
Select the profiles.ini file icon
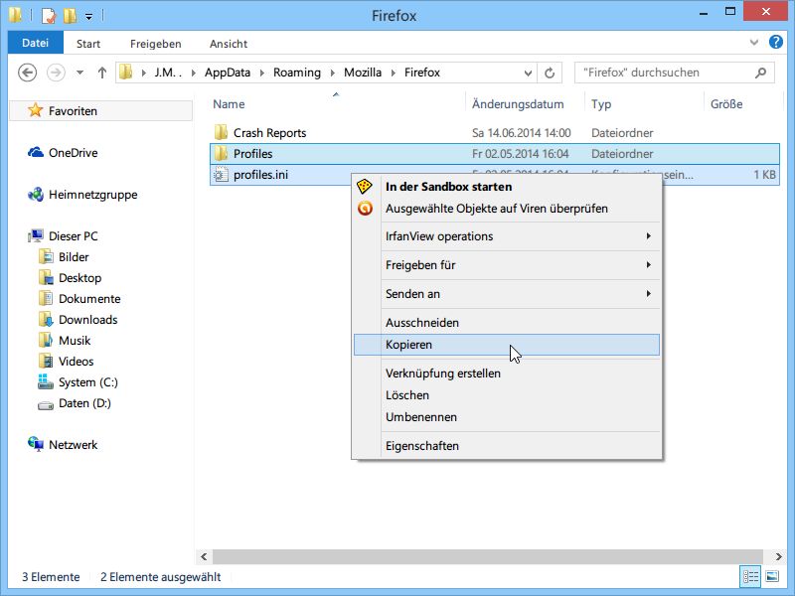(x=220, y=175)
